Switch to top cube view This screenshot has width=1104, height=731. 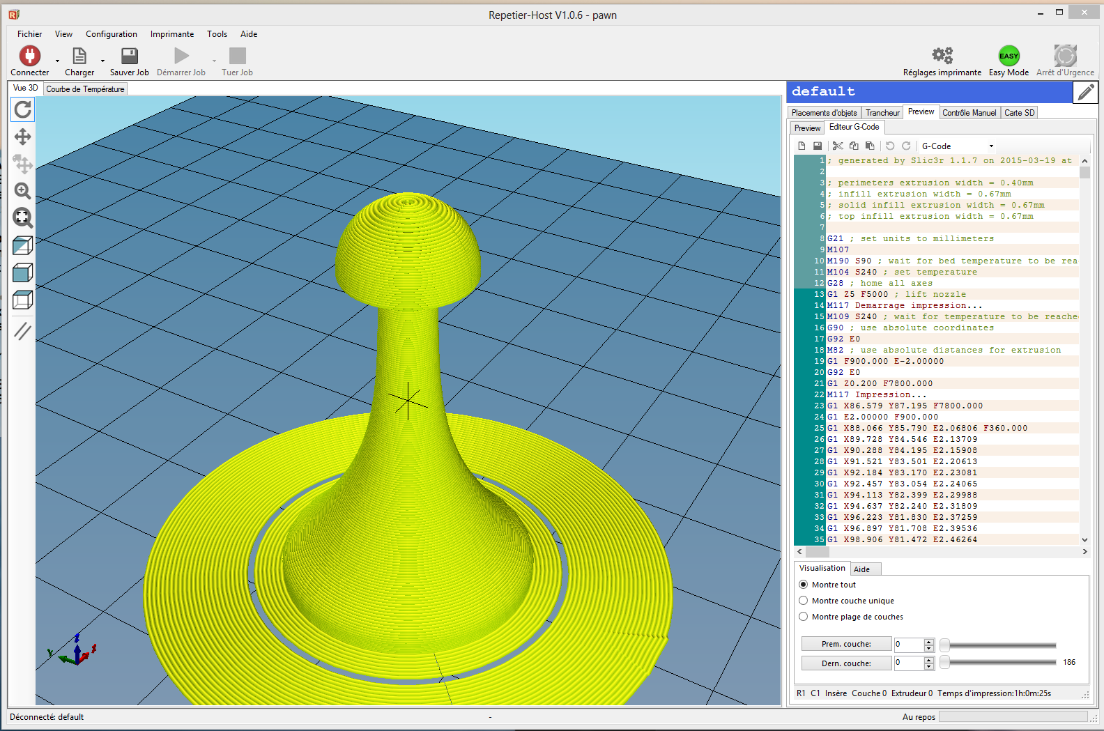(23, 300)
